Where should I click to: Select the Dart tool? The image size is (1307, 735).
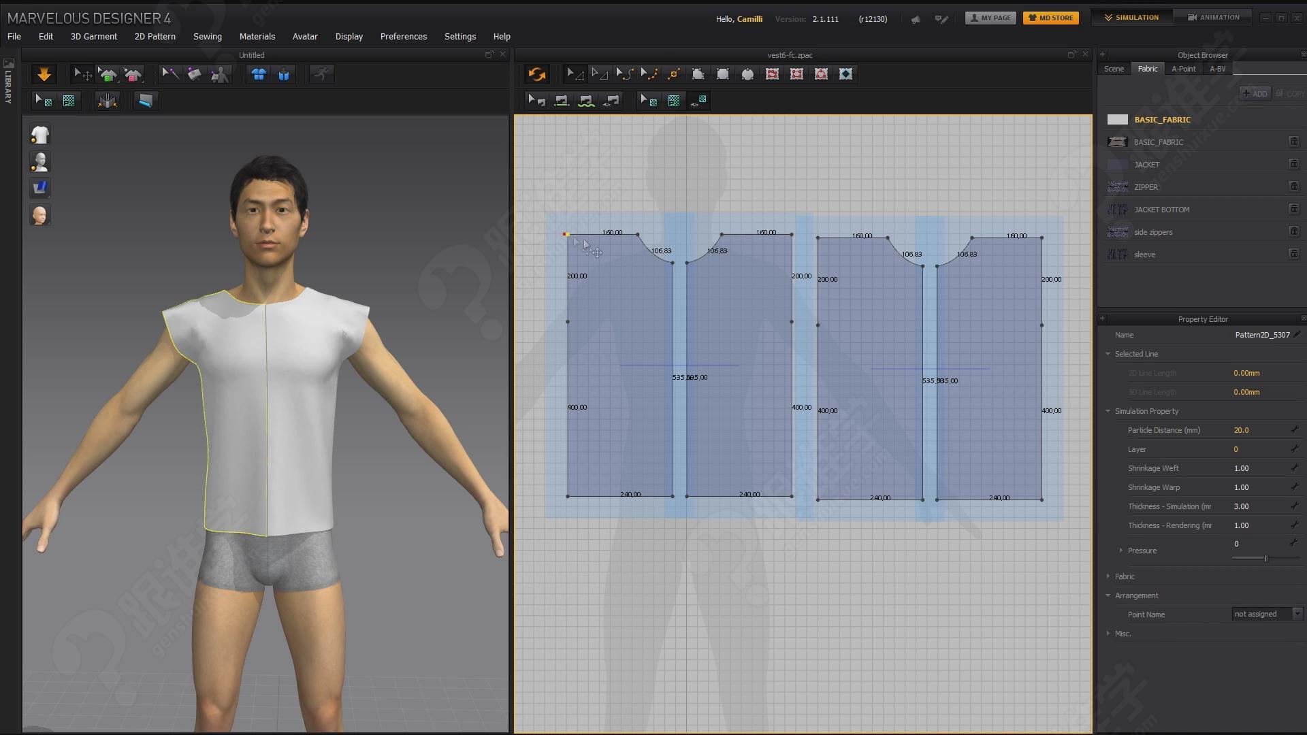[845, 74]
